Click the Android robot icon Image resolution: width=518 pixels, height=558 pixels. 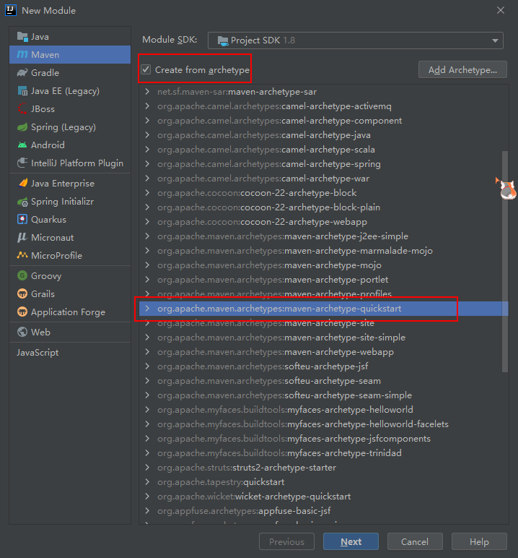tap(22, 145)
